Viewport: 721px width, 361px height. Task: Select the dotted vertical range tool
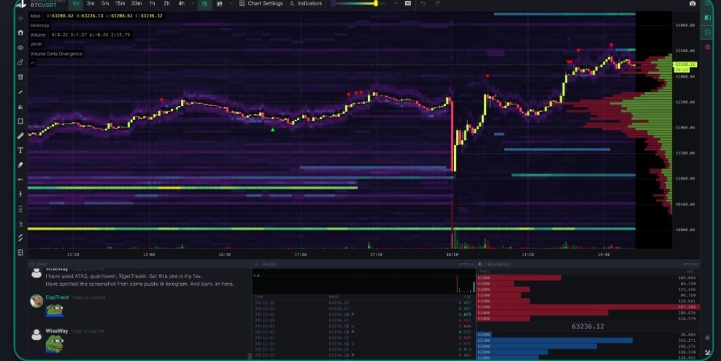point(20,224)
